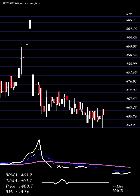Click the tallest white candle near 508.7
This screenshot has height=196, width=140.
[x=30, y=24]
